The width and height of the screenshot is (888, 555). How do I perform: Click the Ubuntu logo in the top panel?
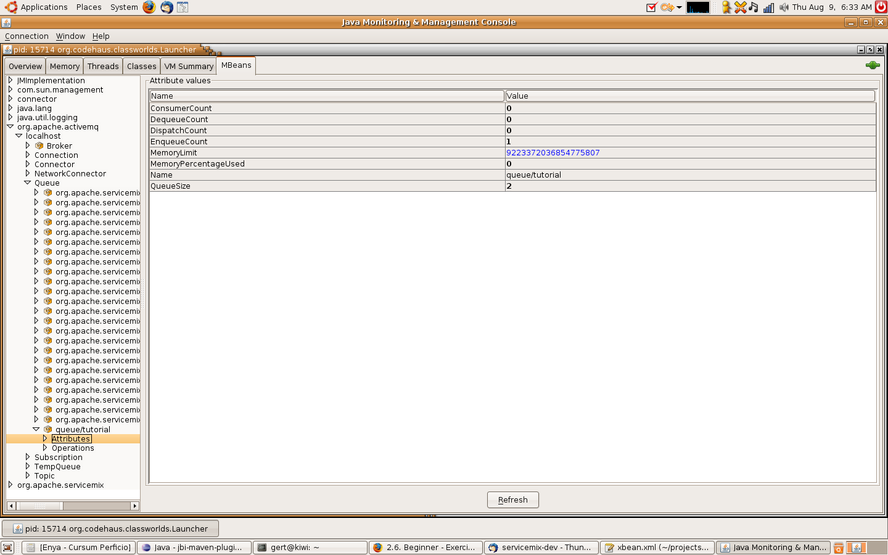(x=10, y=7)
